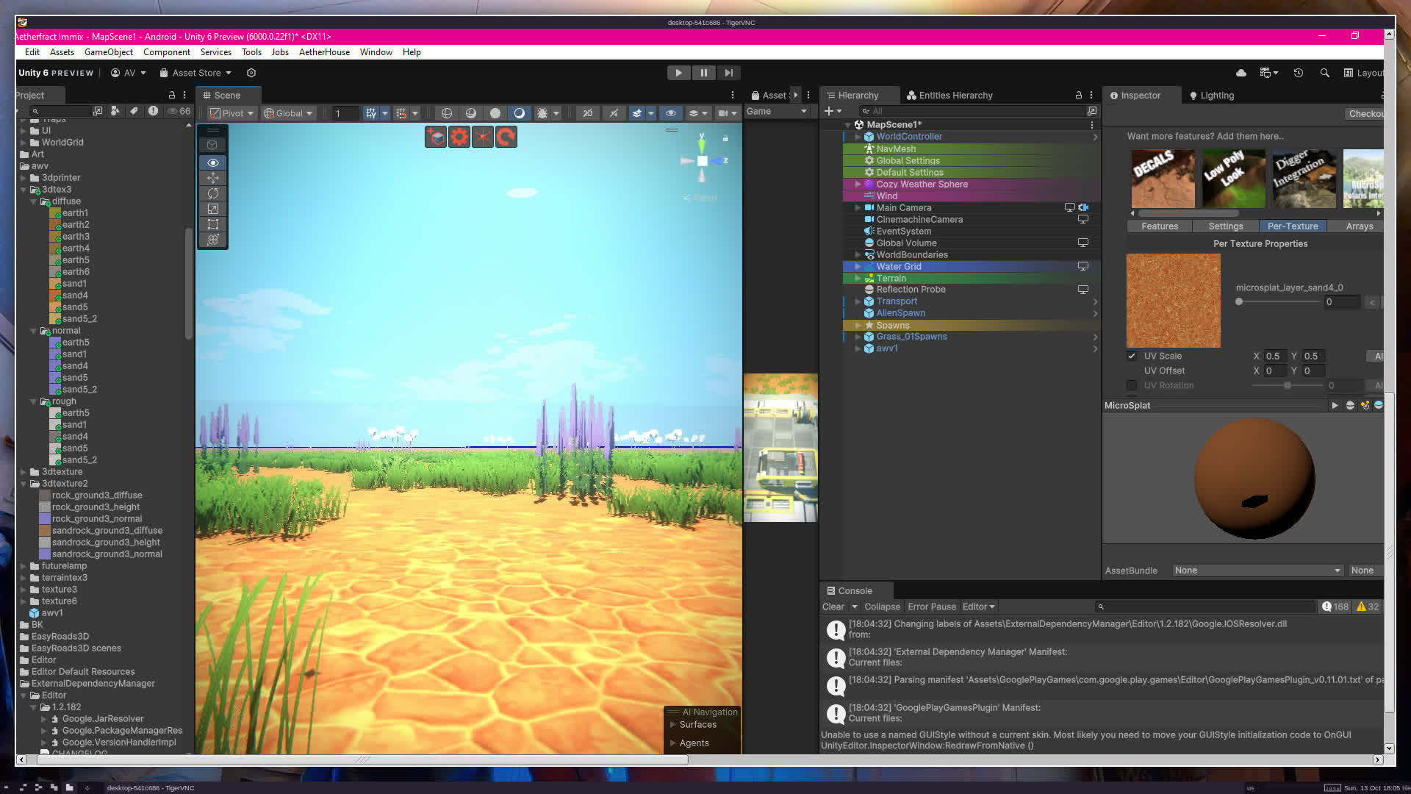The width and height of the screenshot is (1411, 794).
Task: Select the Rect transform tool
Action: pos(213,224)
